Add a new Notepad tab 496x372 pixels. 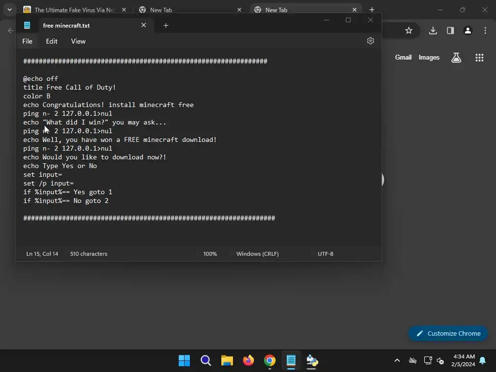coord(166,25)
